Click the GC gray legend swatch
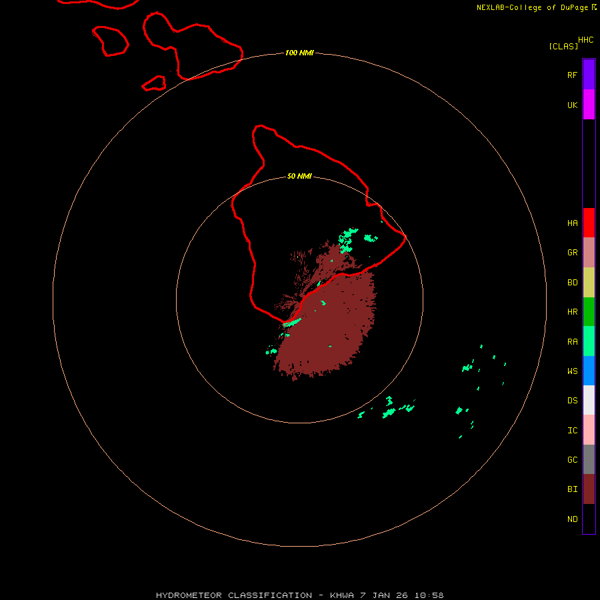This screenshot has width=600, height=600. pyautogui.click(x=589, y=459)
